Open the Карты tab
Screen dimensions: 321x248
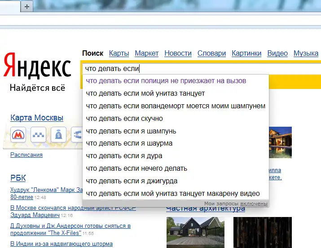point(119,53)
